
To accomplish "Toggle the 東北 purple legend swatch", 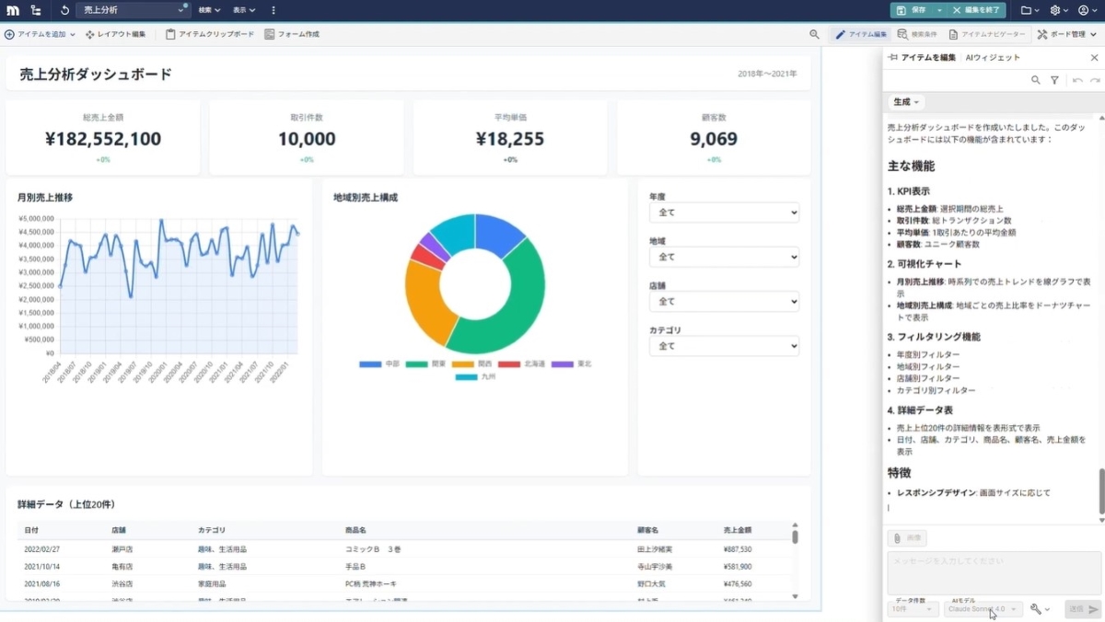I will pyautogui.click(x=562, y=364).
